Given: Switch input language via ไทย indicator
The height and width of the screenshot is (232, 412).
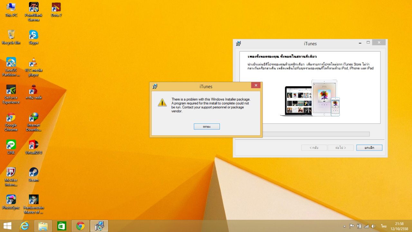Looking at the screenshot, I should [384, 226].
